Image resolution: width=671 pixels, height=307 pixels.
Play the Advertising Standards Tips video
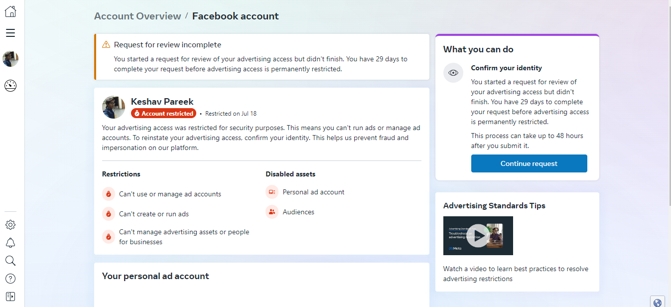point(478,235)
